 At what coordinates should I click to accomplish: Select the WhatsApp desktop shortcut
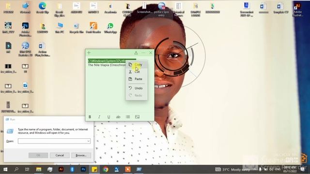click(110, 28)
